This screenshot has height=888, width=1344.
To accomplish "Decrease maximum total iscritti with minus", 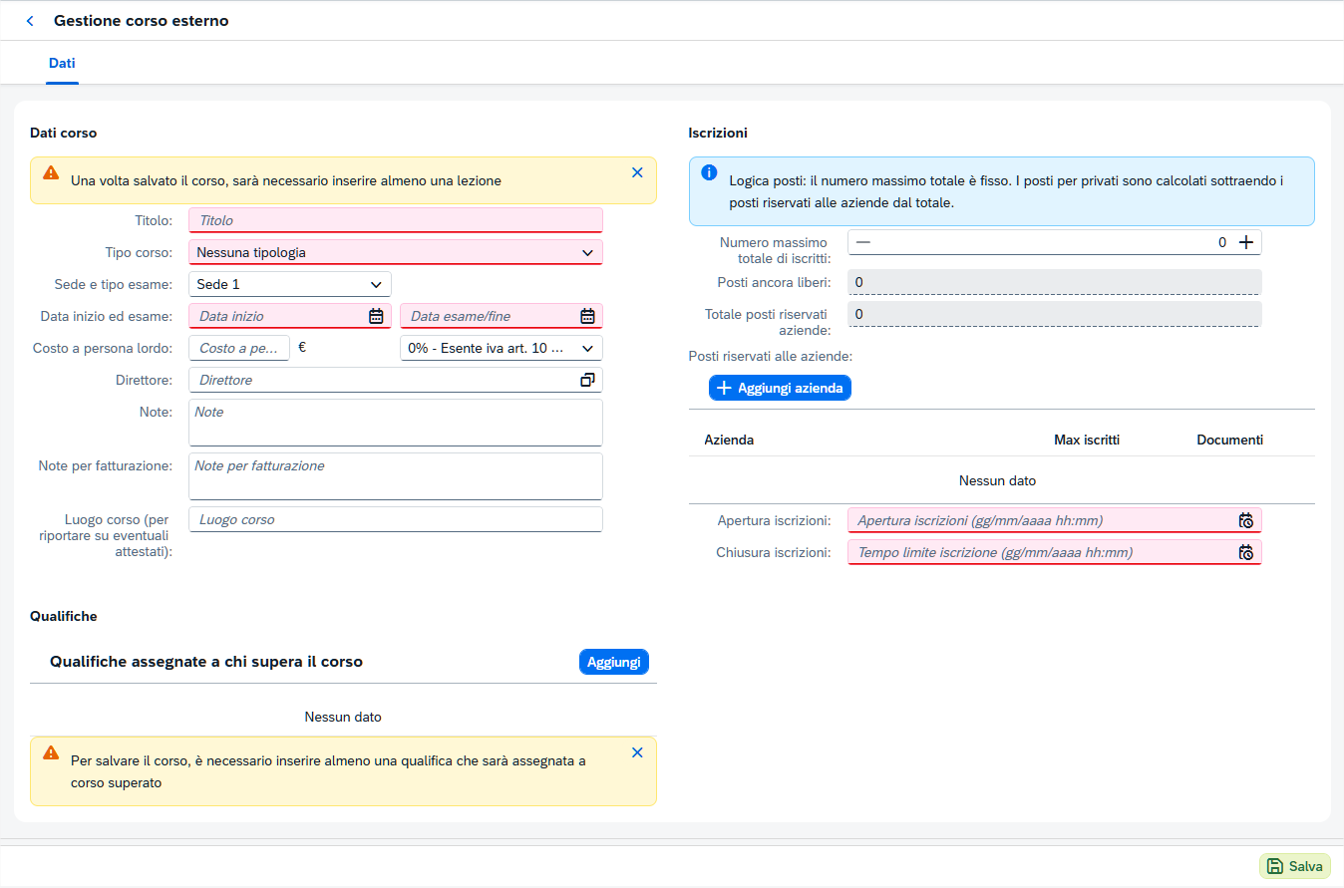I will pyautogui.click(x=863, y=242).
